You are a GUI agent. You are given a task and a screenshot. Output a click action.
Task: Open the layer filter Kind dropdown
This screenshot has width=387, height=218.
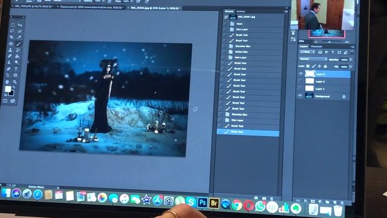click(x=307, y=52)
